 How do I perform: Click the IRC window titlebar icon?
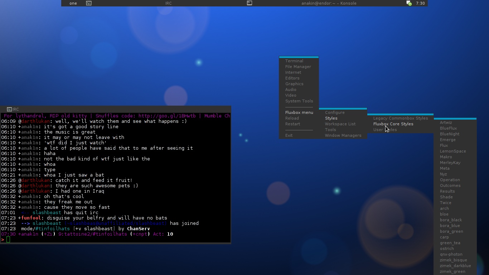9,109
